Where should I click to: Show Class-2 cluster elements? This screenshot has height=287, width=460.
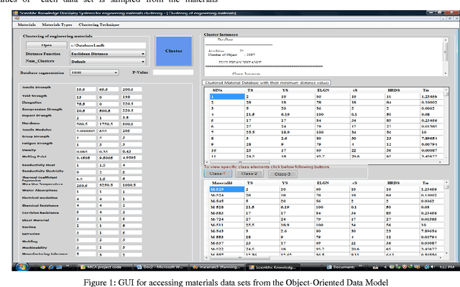point(249,174)
